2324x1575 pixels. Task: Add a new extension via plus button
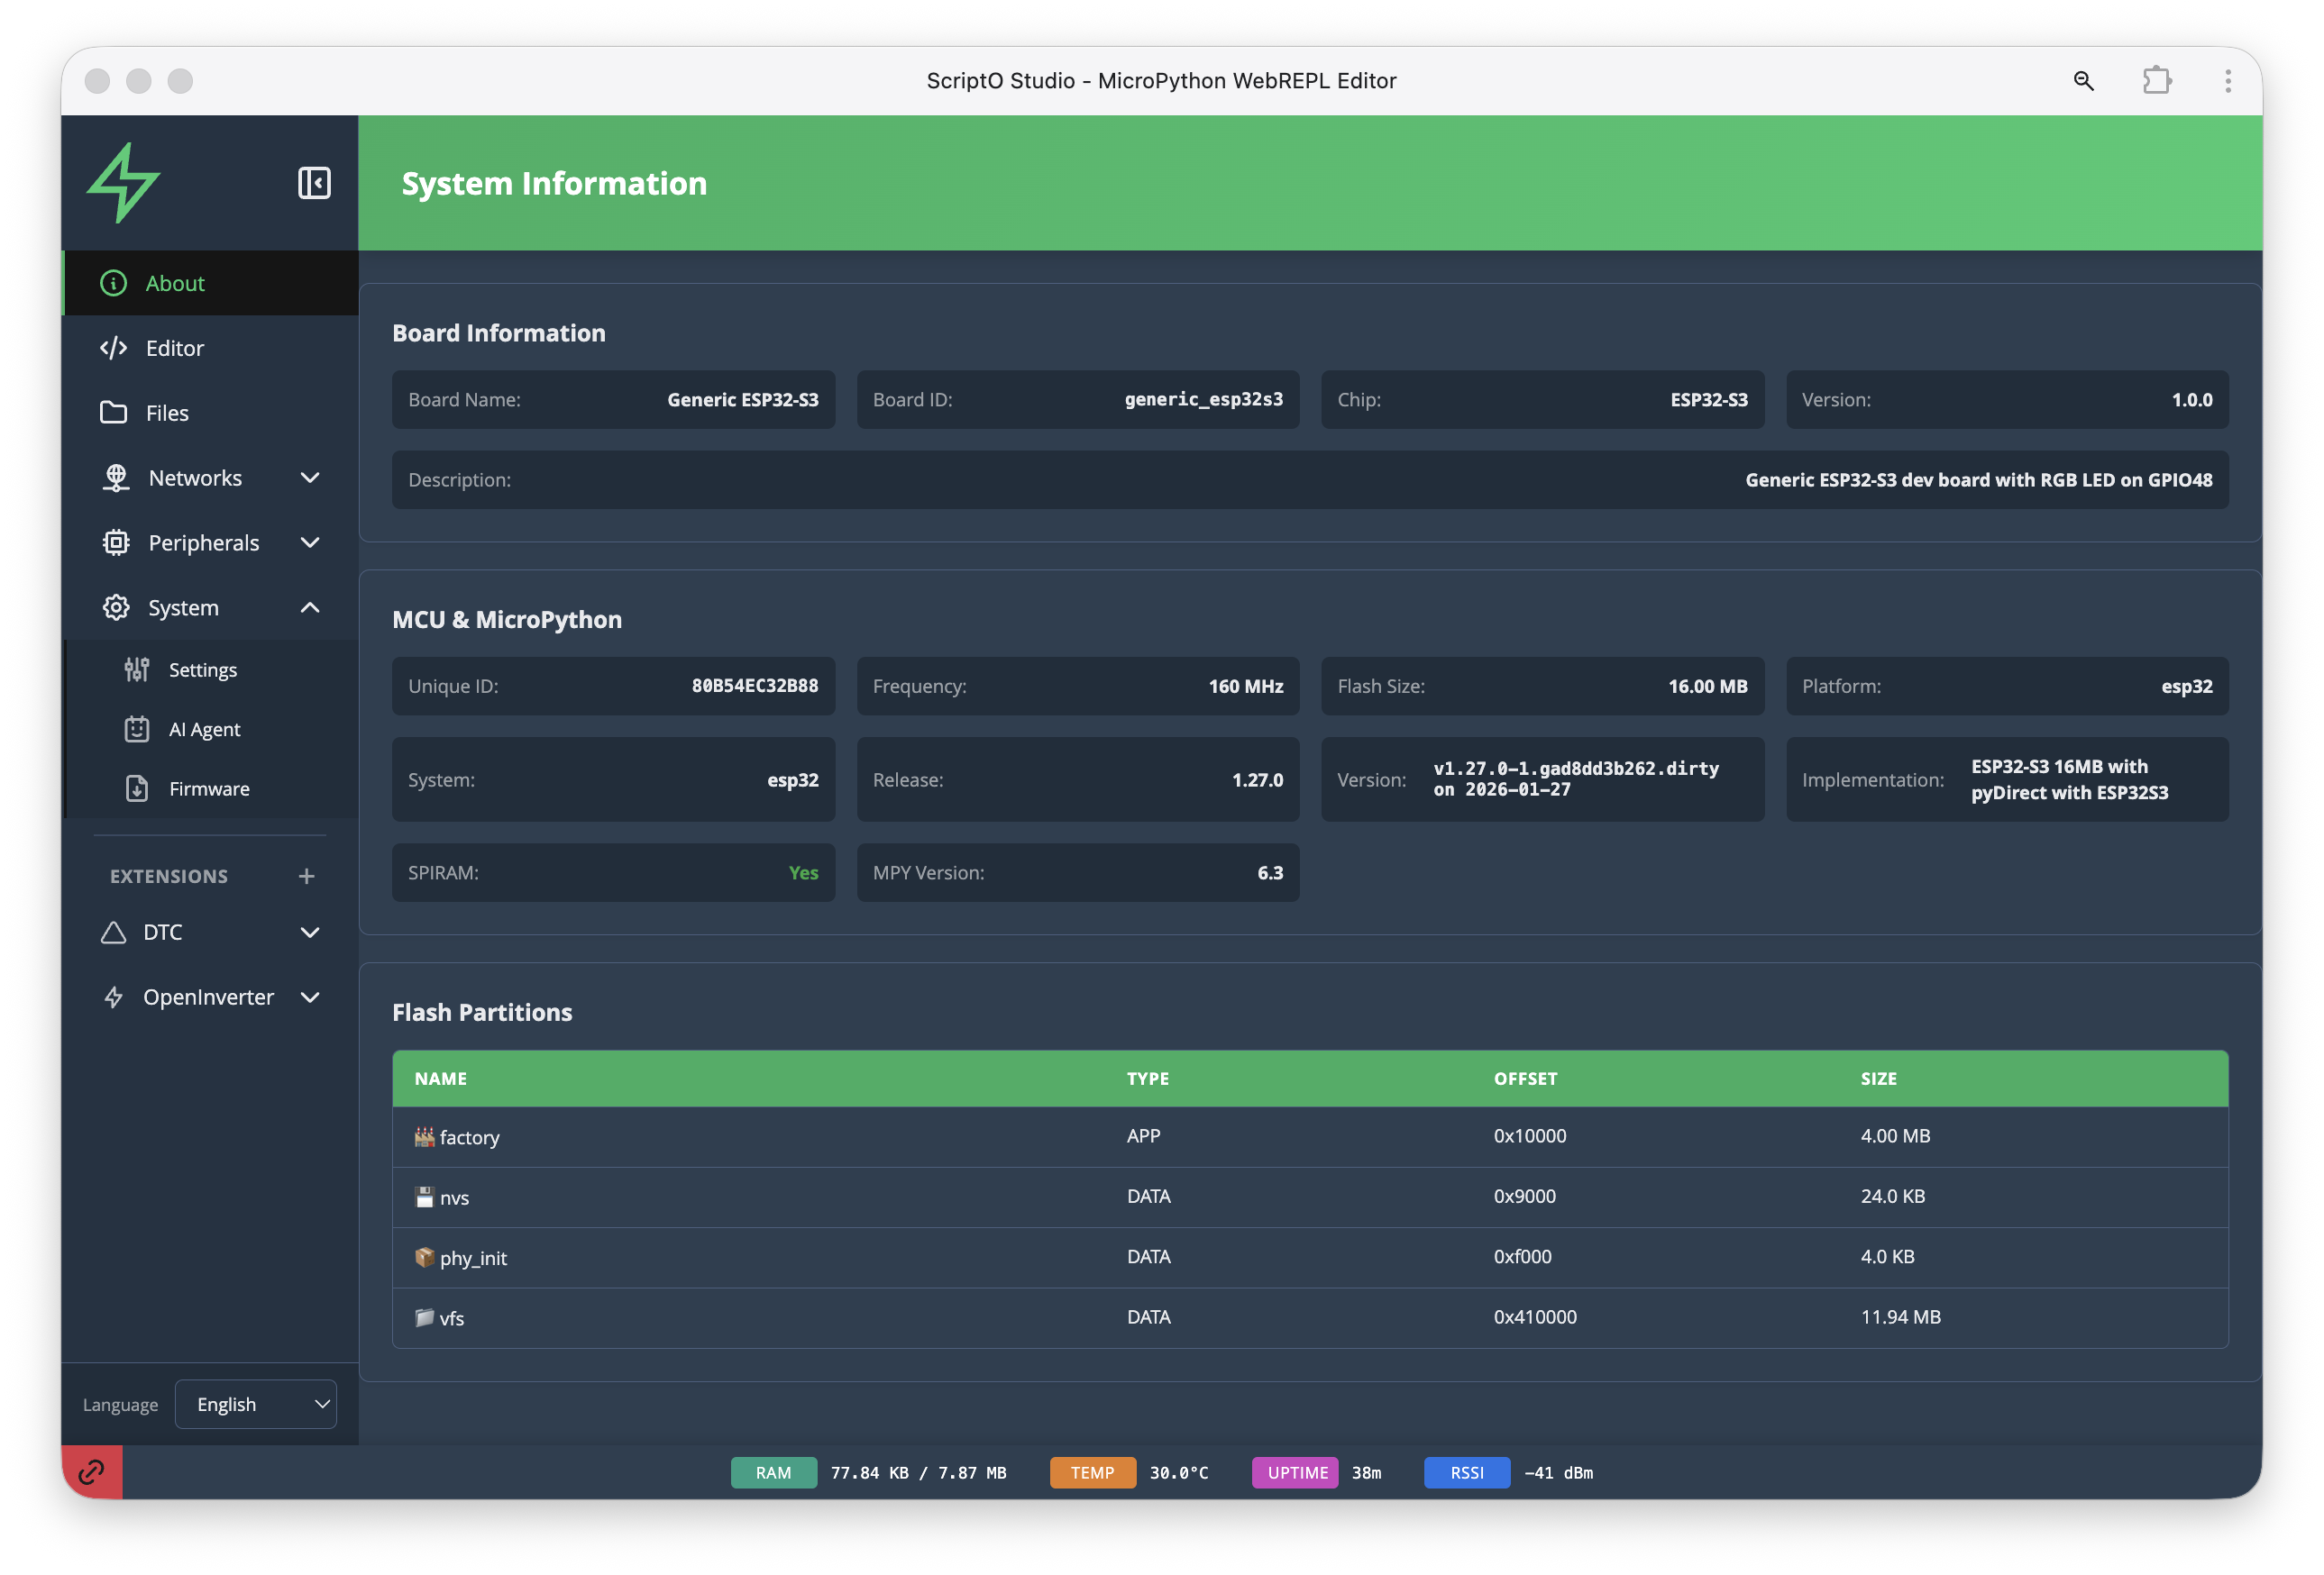tap(306, 876)
